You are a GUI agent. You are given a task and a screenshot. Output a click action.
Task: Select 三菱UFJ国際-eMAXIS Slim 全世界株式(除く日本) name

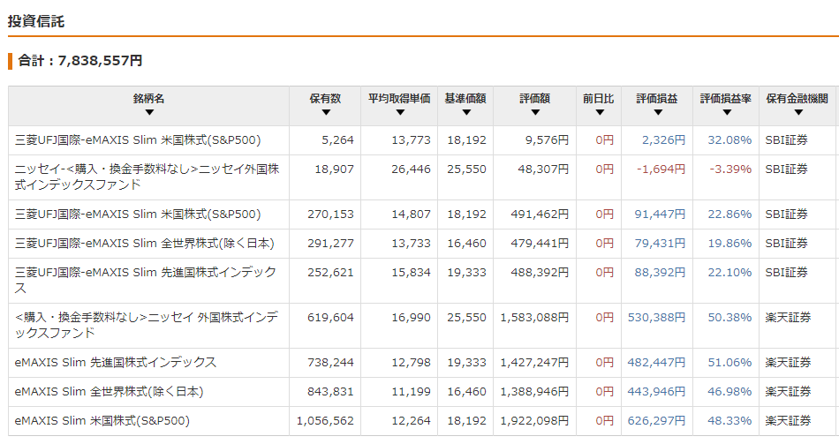(x=145, y=244)
